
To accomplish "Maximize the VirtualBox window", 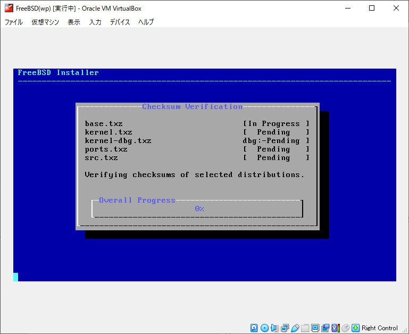I will point(372,8).
